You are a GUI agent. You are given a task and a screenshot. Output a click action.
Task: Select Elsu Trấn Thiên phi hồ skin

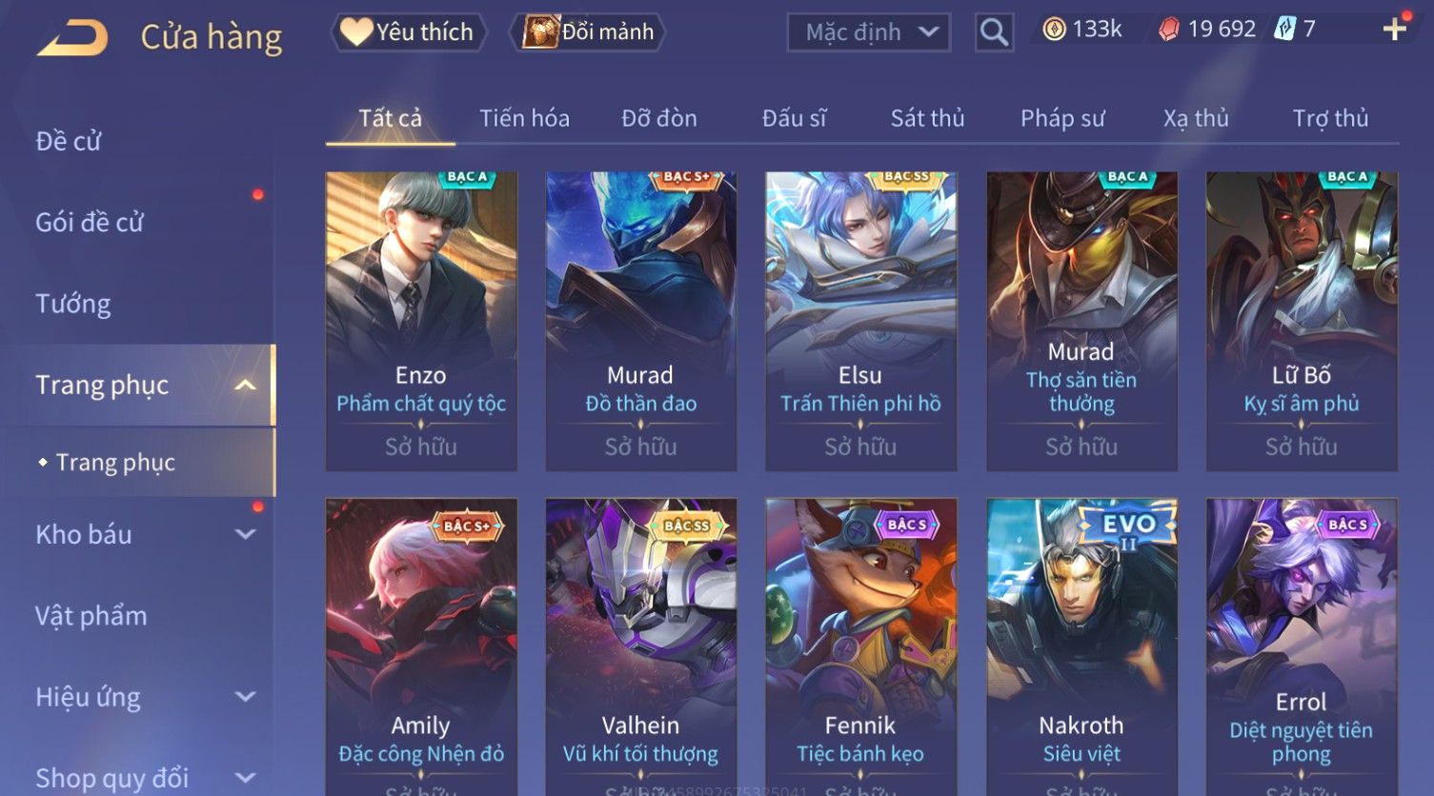click(x=860, y=321)
